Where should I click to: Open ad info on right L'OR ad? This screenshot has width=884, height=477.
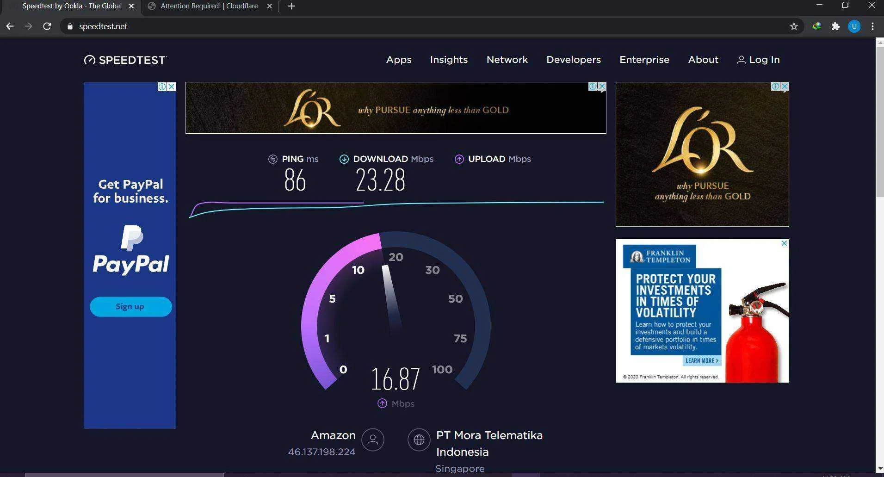click(775, 87)
